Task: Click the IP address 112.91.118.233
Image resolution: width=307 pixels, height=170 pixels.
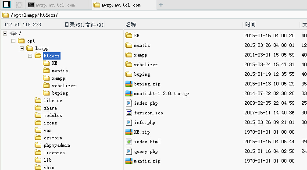Action: tap(23, 25)
